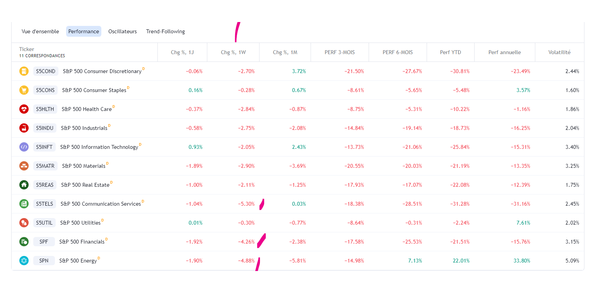Image resolution: width=603 pixels, height=283 pixels.
Task: Click the Industrials sector icon
Action: pyautogui.click(x=24, y=128)
